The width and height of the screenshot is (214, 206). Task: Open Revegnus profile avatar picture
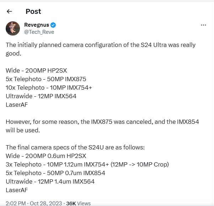coord(13,28)
